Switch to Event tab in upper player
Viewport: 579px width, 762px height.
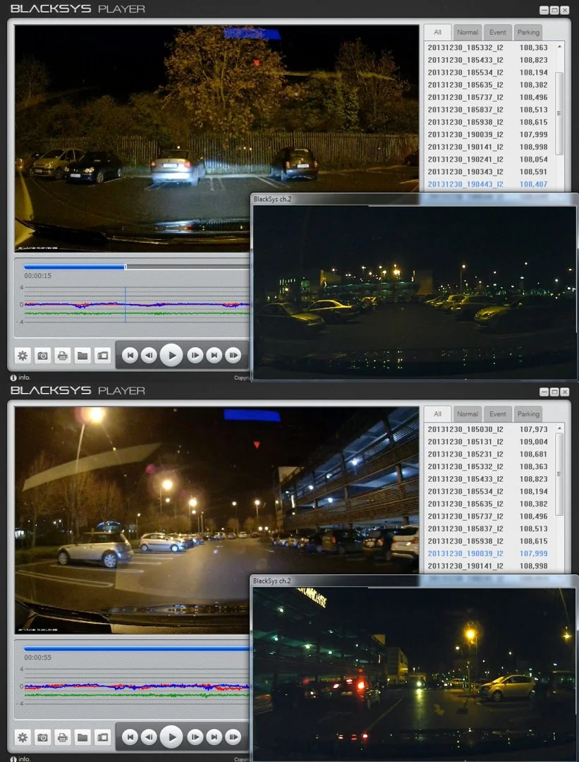coord(497,32)
